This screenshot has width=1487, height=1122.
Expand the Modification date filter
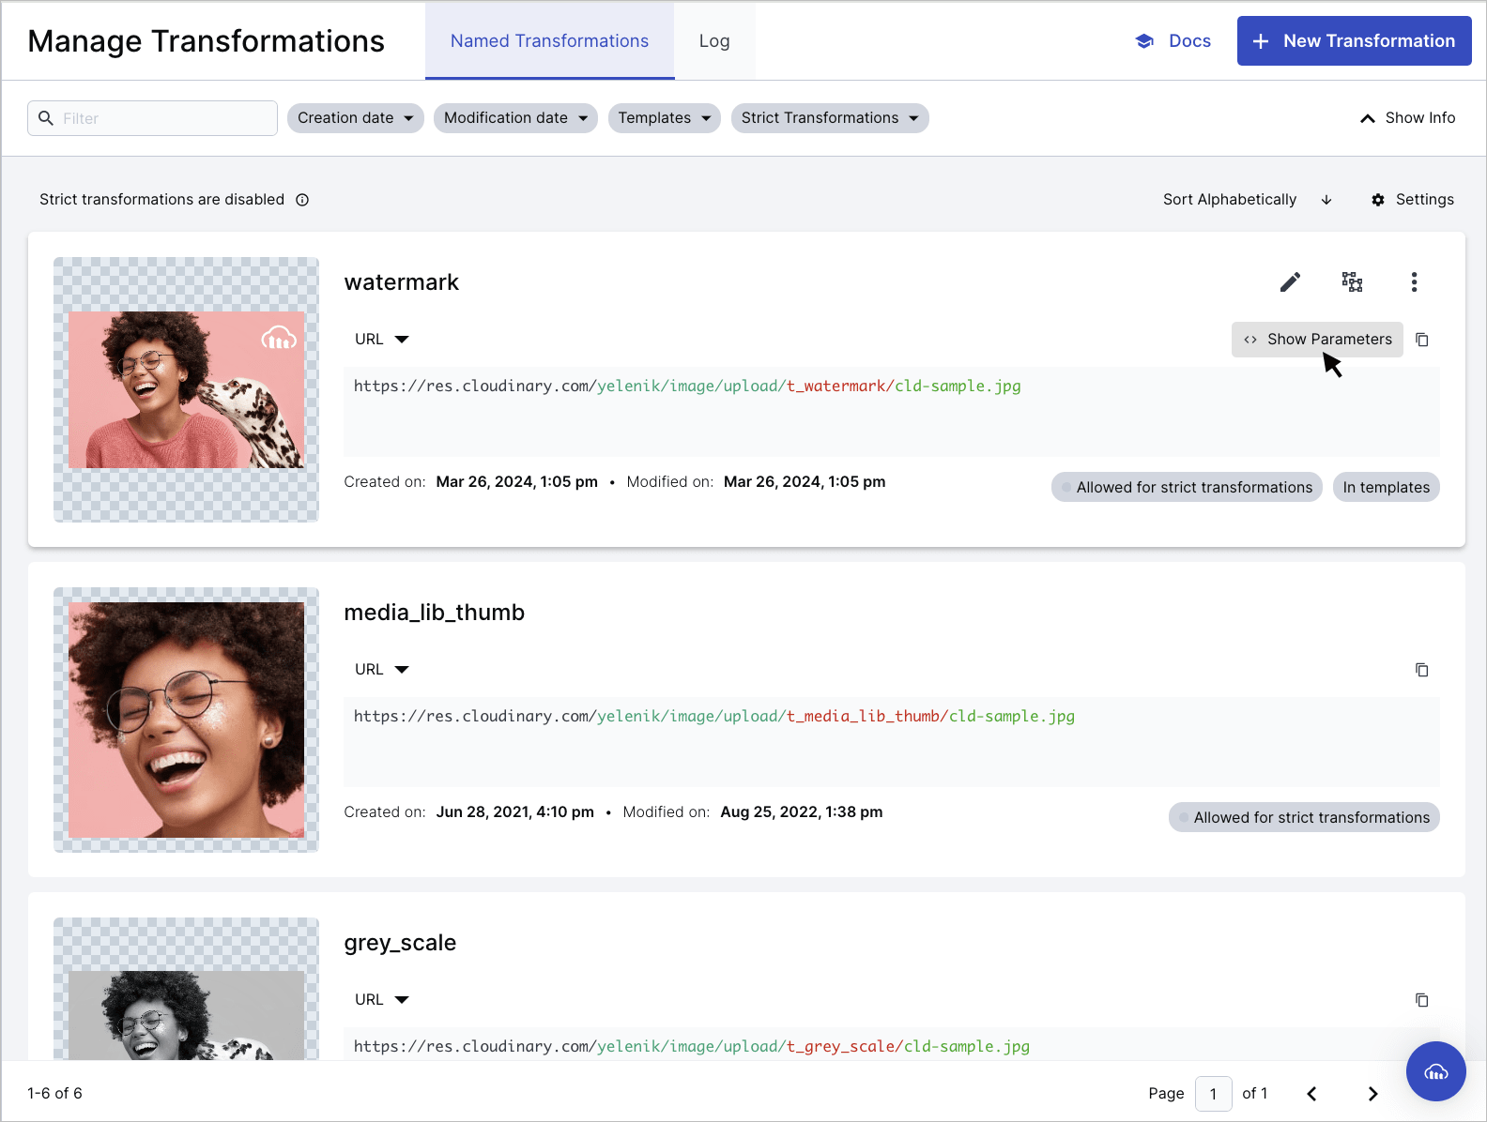click(x=515, y=118)
